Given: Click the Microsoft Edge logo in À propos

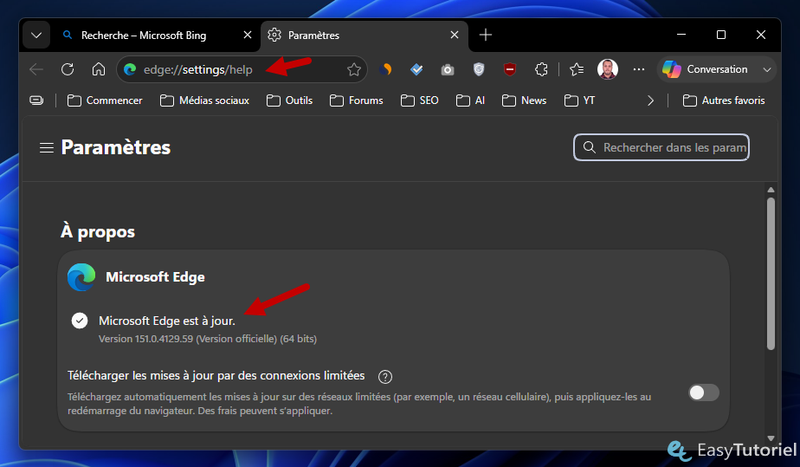Looking at the screenshot, I should (x=81, y=277).
